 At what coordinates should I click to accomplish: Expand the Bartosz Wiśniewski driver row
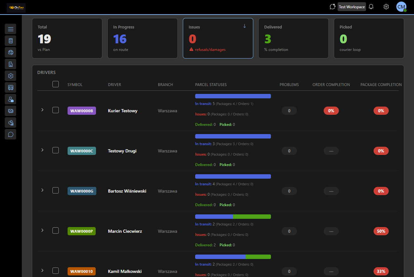pos(42,190)
